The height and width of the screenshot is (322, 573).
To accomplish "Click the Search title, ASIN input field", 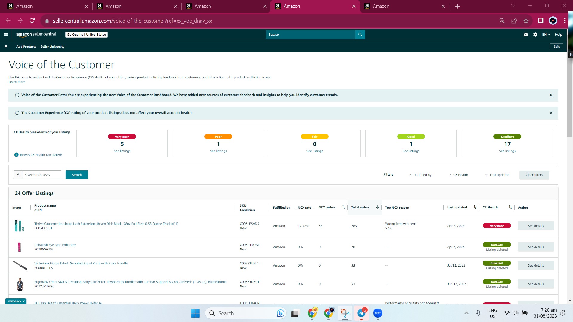I will coord(42,175).
